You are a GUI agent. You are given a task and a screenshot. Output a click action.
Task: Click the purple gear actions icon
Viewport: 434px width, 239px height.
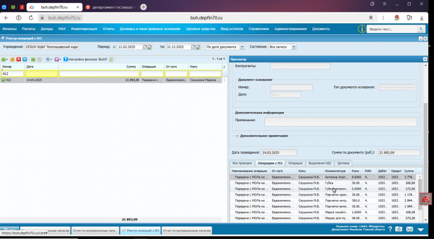coord(57,59)
